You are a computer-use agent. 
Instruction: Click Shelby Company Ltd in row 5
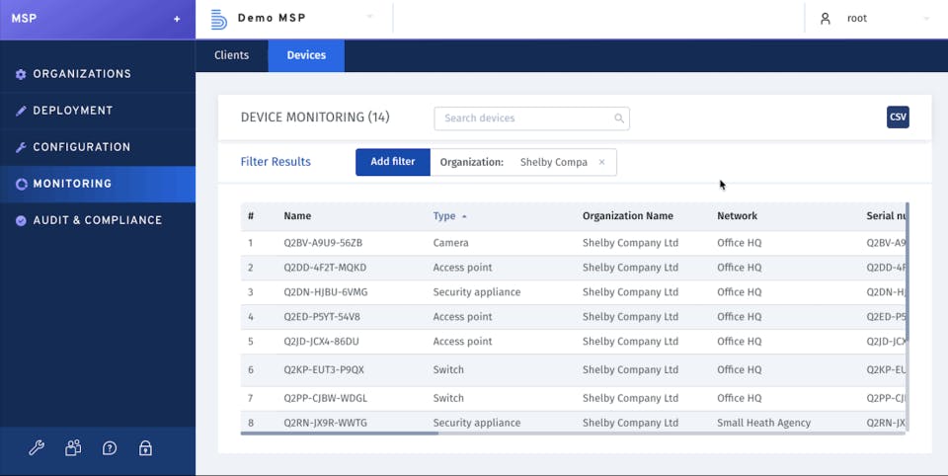coord(630,342)
